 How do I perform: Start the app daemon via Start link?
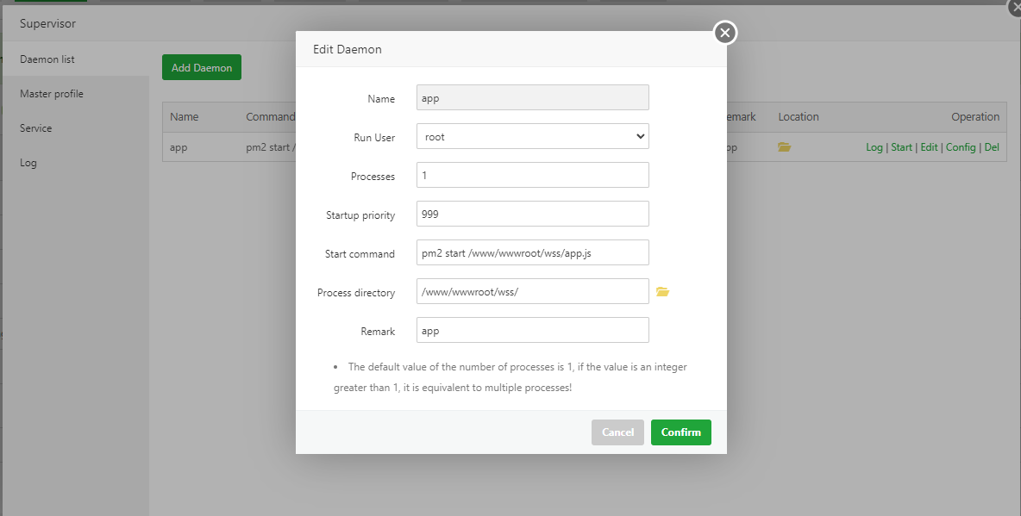(901, 147)
